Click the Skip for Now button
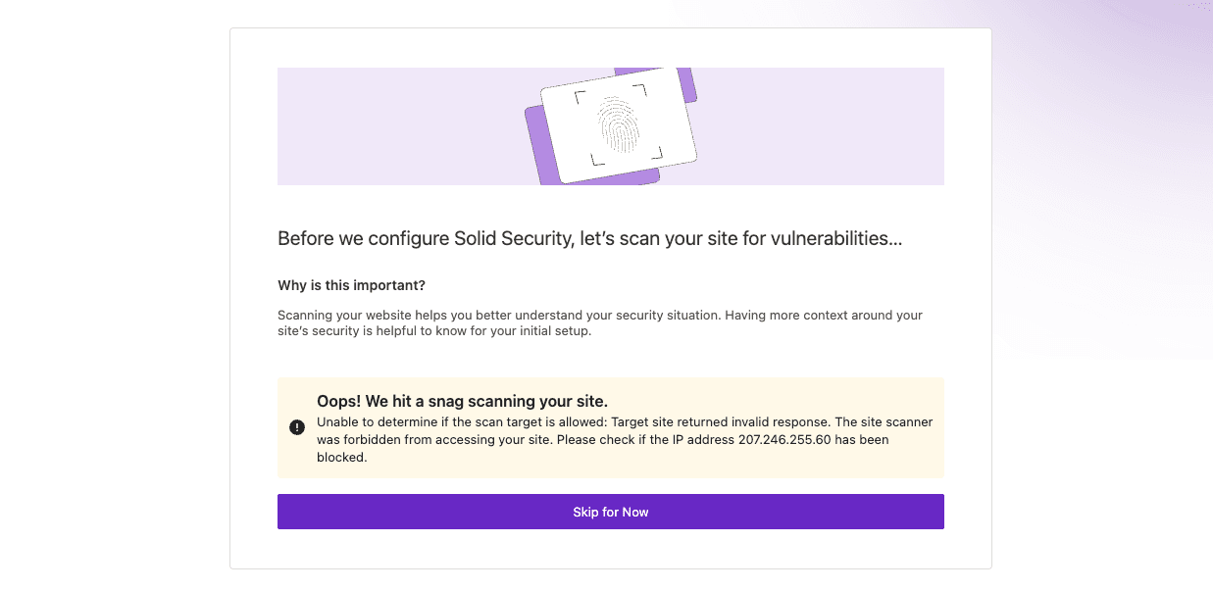This screenshot has height=591, width=1213. click(610, 512)
